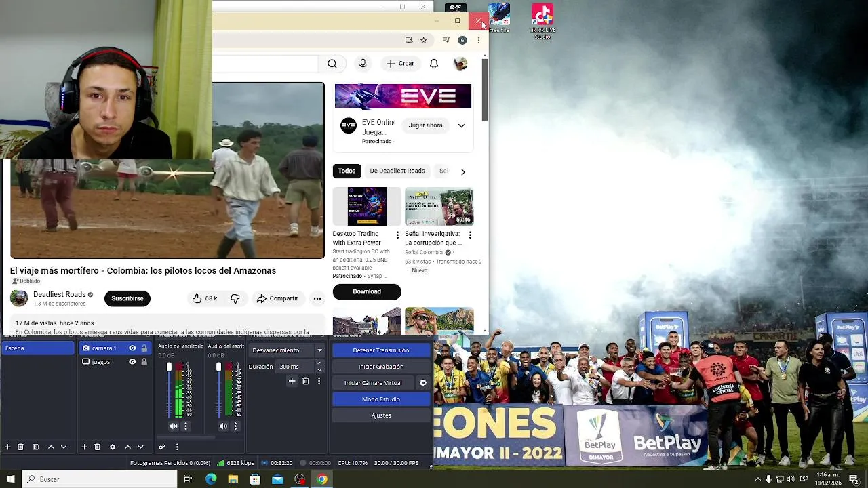This screenshot has width=868, height=488.
Task: Open advanced audio properties gears icon
Action: [x=161, y=447]
